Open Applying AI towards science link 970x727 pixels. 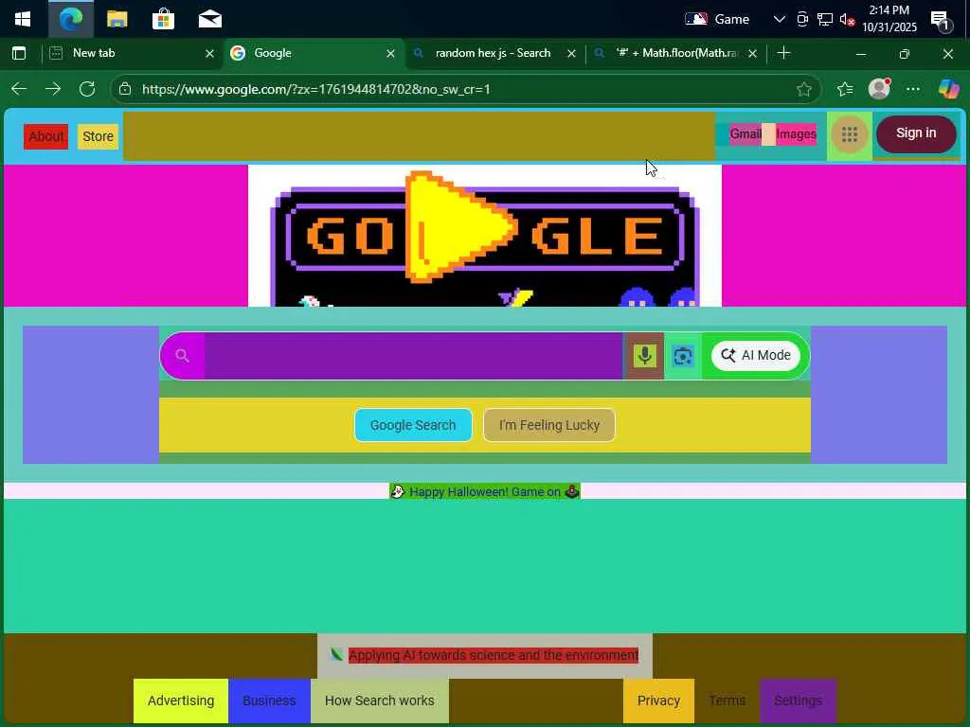493,655
